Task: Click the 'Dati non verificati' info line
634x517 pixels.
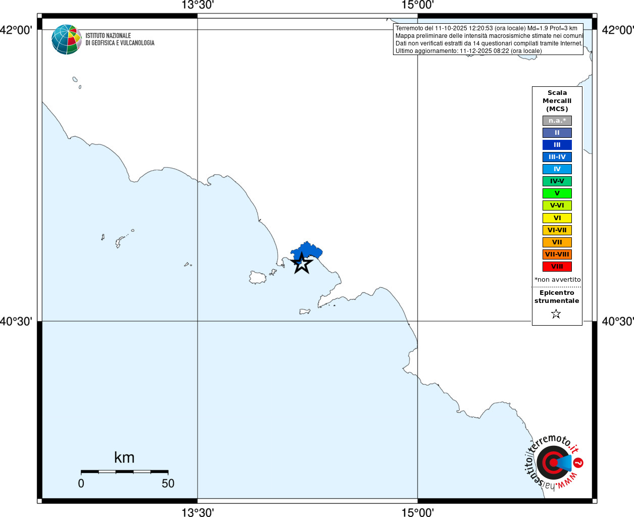Action: (x=489, y=43)
